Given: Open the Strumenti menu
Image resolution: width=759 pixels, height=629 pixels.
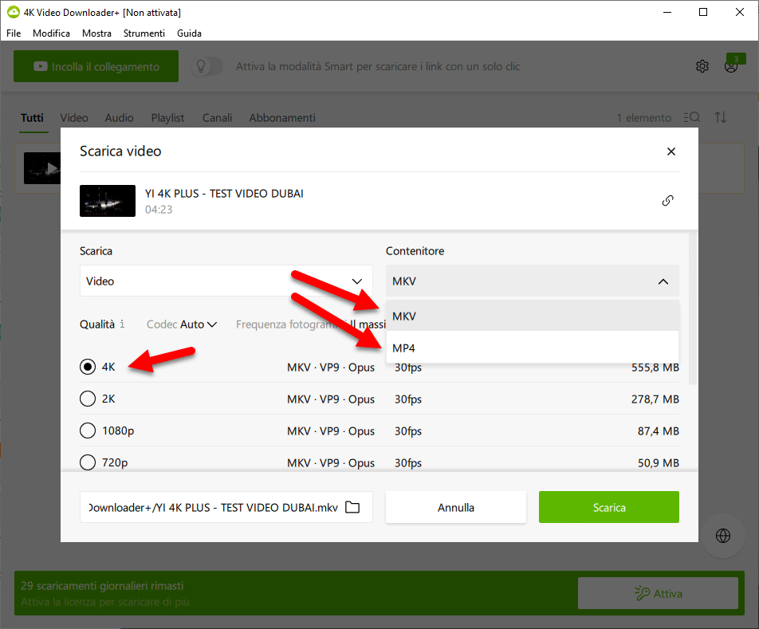Looking at the screenshot, I should click(144, 33).
